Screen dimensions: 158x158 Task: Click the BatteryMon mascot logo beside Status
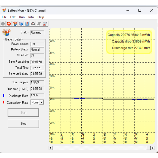[6, 32]
